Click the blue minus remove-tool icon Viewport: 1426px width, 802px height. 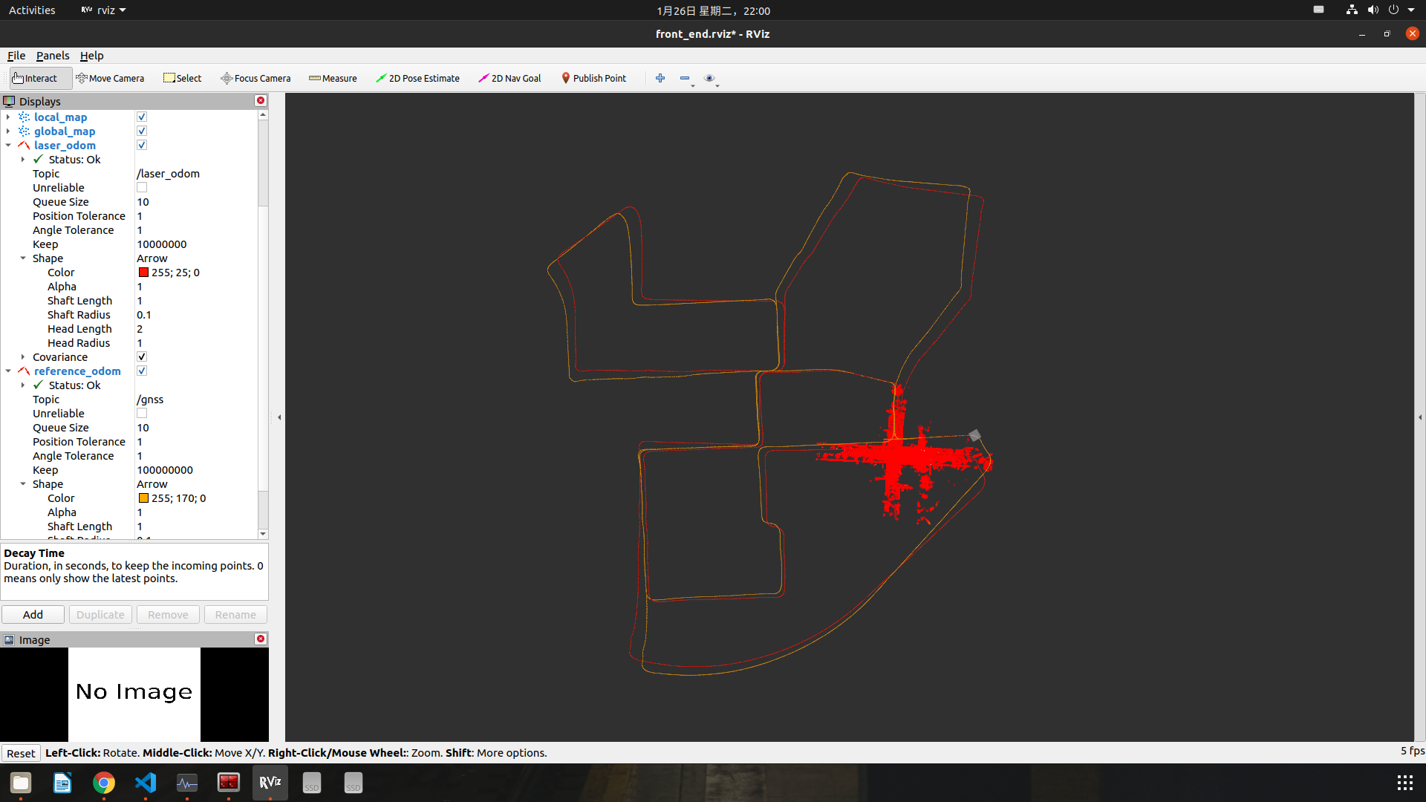(685, 78)
